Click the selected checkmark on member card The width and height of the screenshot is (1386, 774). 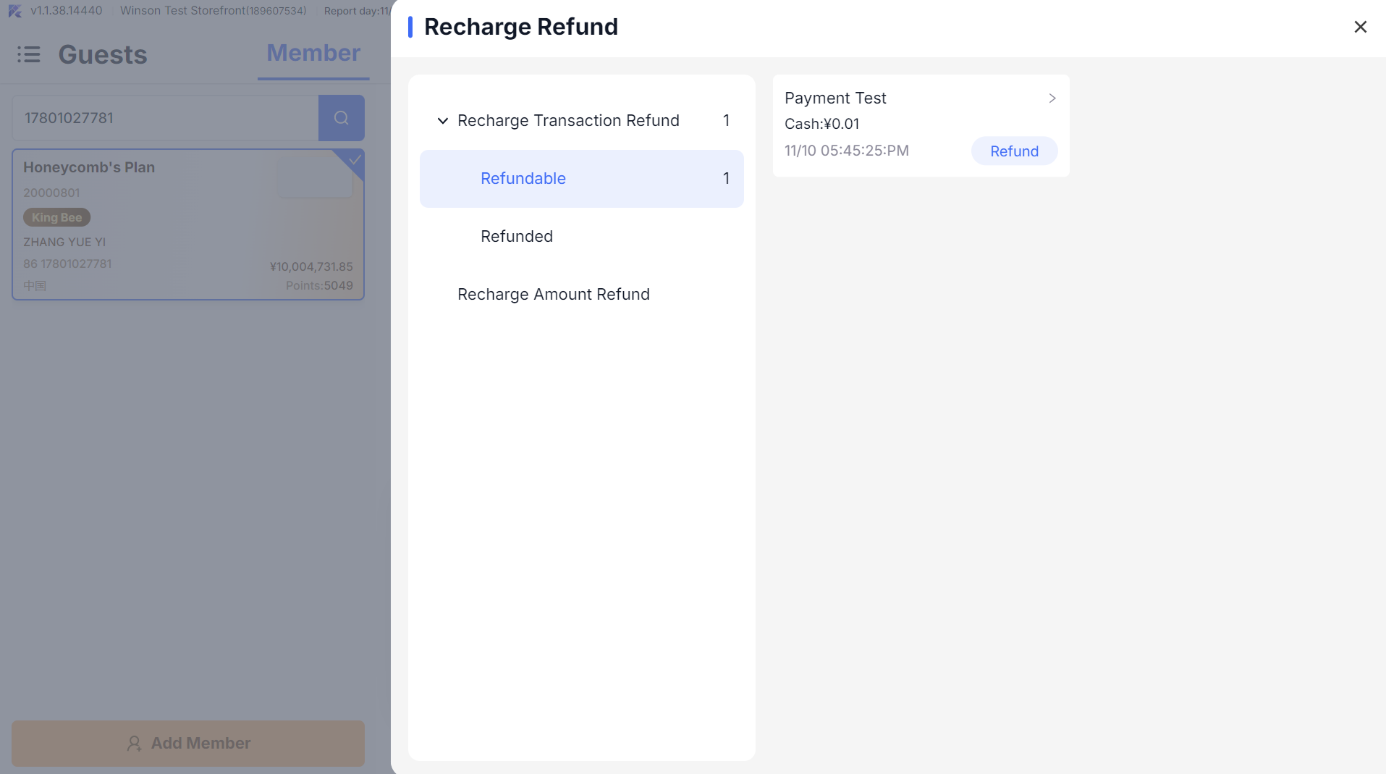click(354, 160)
